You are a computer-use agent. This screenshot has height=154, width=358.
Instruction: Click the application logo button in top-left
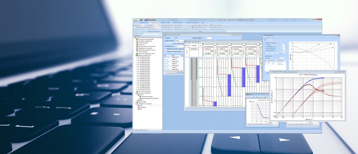click(x=135, y=20)
